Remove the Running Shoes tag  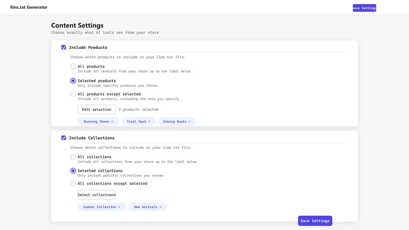click(112, 122)
